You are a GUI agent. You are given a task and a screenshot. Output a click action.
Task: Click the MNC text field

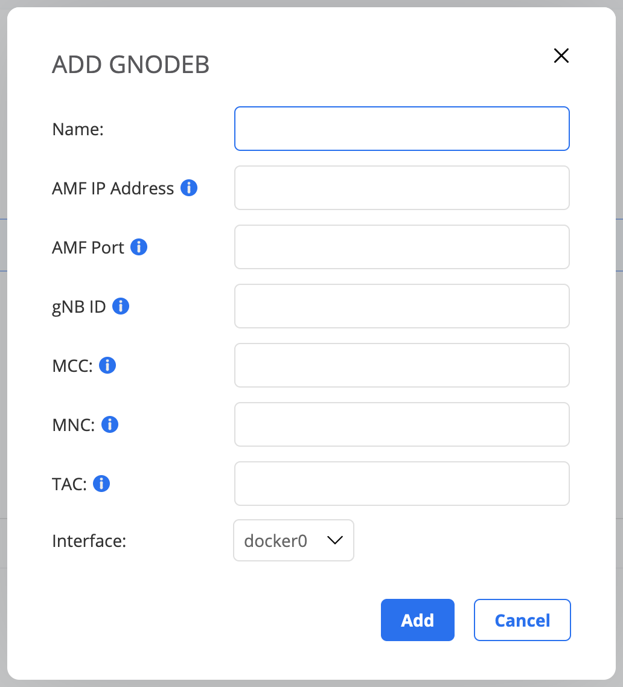point(401,424)
